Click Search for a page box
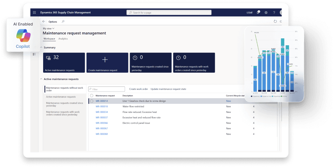Viewport: 336px width, 167px height. pos(169,13)
